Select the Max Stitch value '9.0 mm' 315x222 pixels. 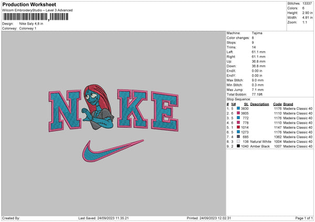pos(258,80)
